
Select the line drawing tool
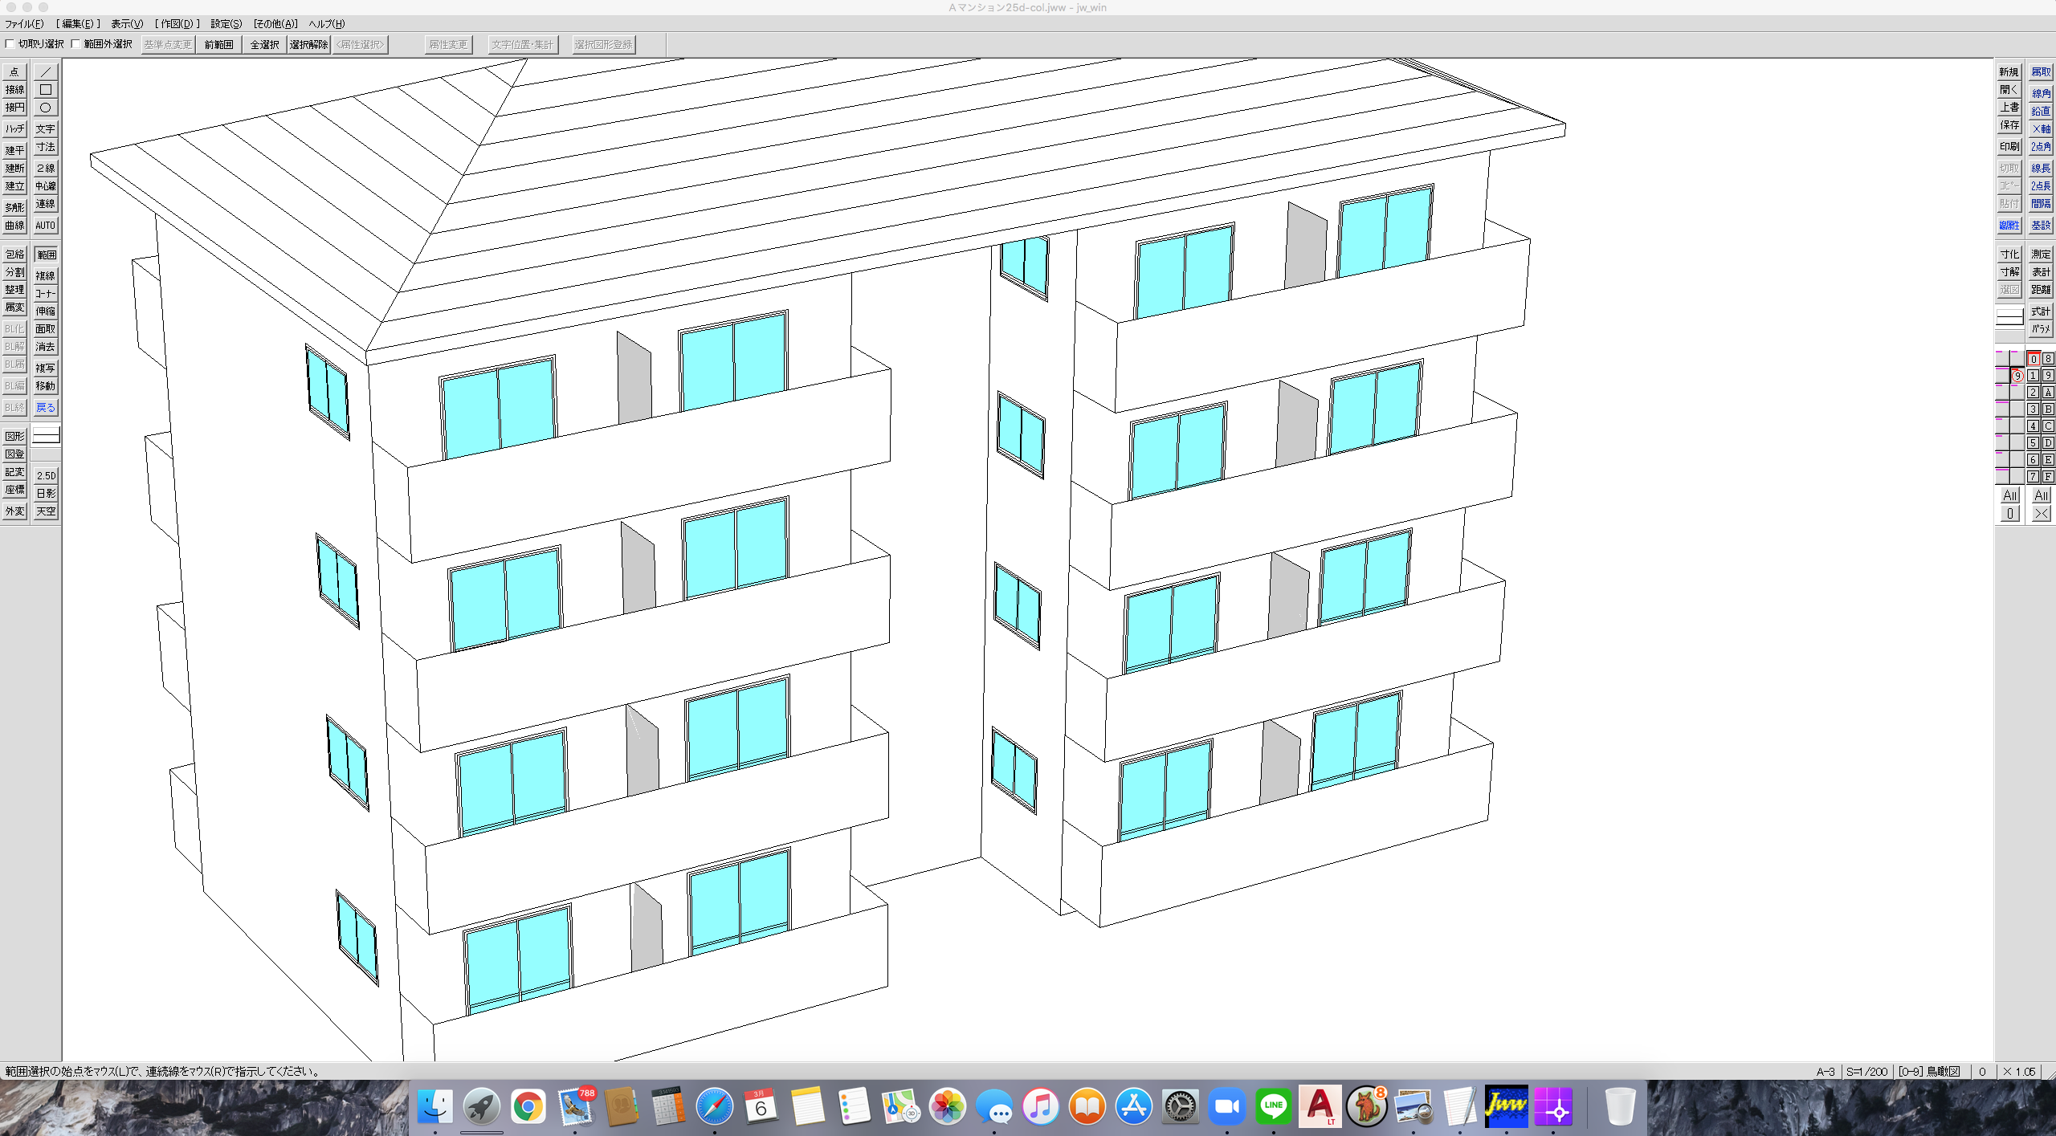(46, 72)
